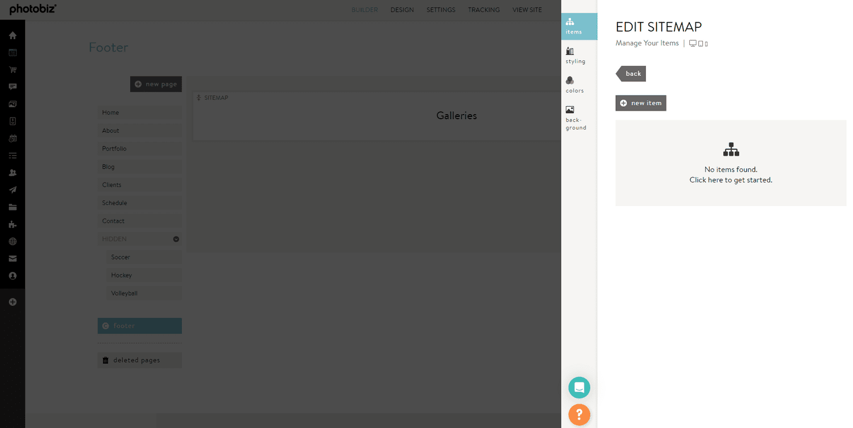Viewport: 853px width, 428px height.
Task: Click the new item button
Action: pos(640,103)
